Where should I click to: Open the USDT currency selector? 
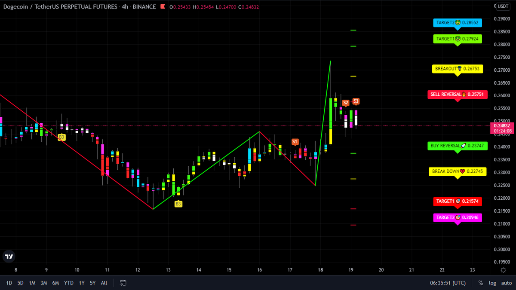pyautogui.click(x=503, y=6)
